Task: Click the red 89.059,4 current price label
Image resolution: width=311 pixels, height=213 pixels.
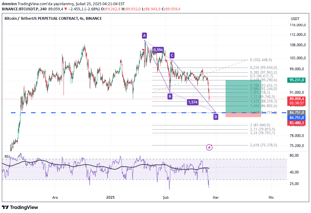Action: pyautogui.click(x=296, y=99)
